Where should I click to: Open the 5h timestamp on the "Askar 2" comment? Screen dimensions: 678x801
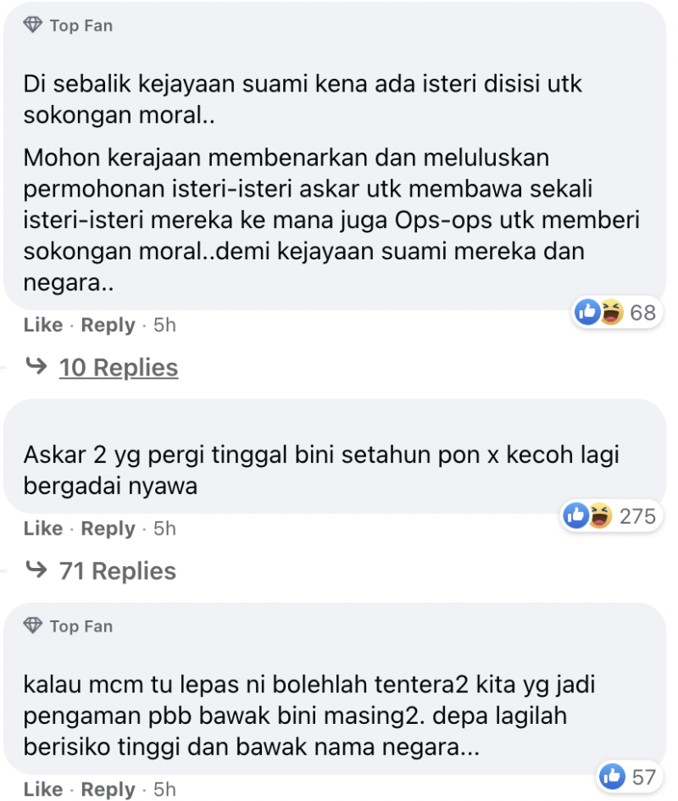click(164, 529)
